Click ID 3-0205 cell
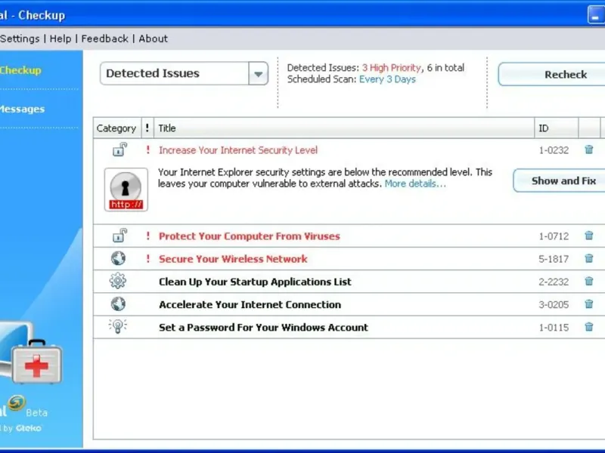The width and height of the screenshot is (605, 453). pyautogui.click(x=554, y=305)
